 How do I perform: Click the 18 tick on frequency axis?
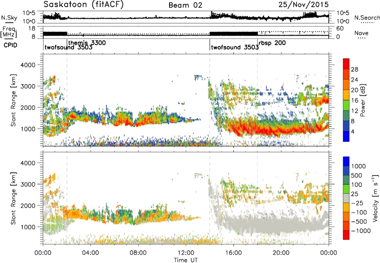click(32, 28)
